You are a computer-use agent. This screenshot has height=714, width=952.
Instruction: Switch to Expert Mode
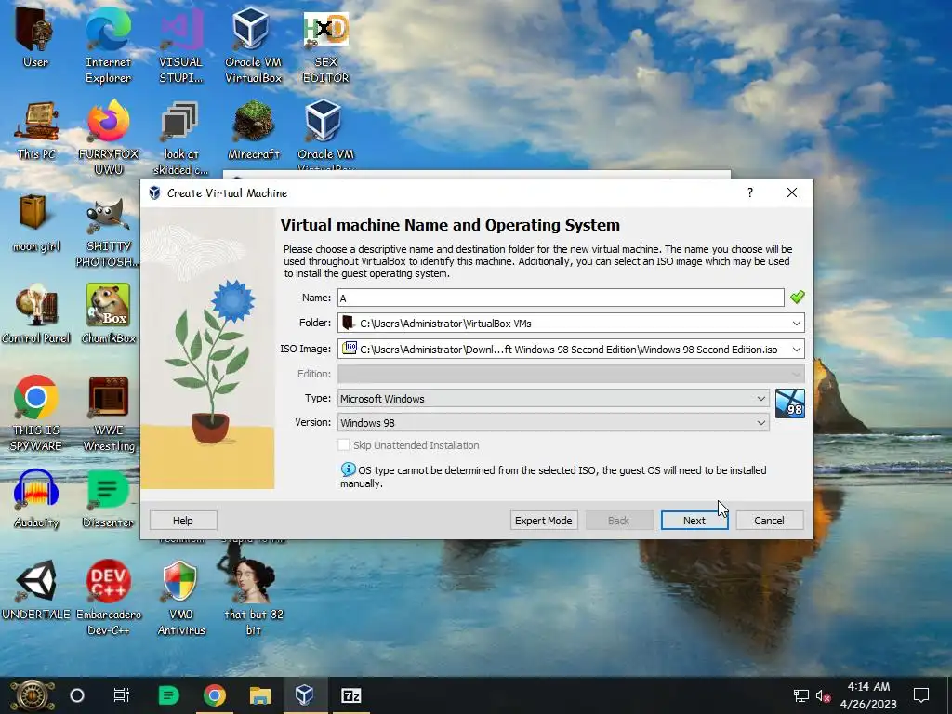543,521
